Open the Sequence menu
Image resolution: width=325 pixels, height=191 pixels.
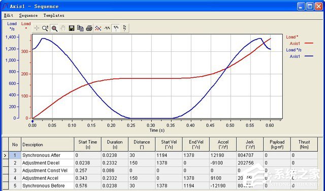(x=28, y=16)
